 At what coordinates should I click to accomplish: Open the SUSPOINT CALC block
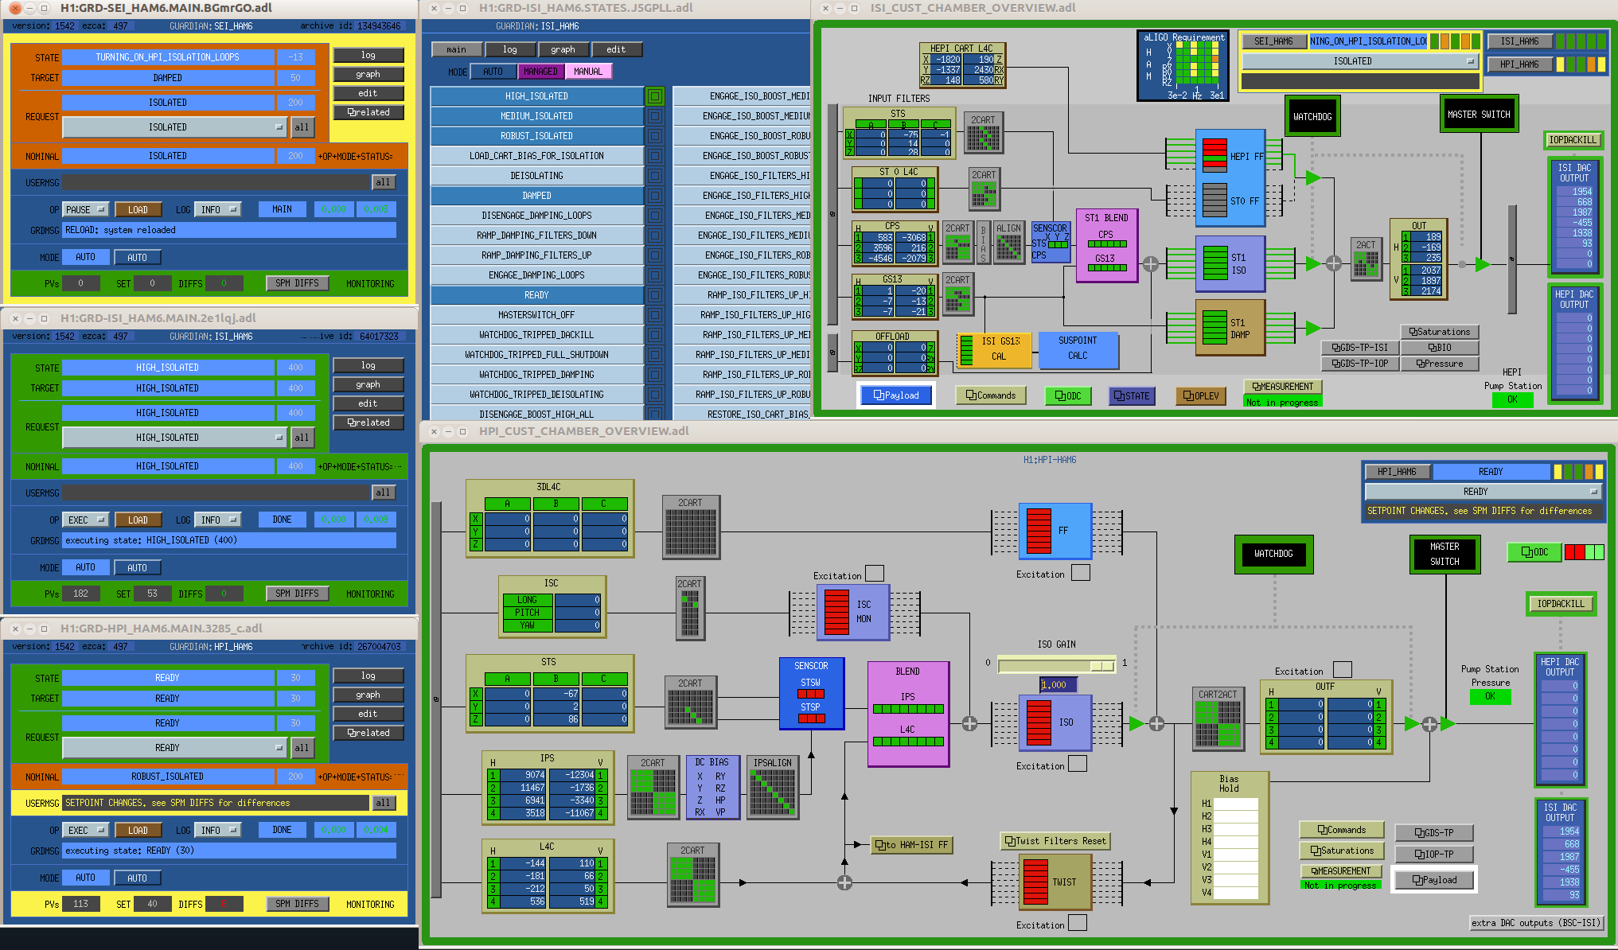(x=1078, y=349)
